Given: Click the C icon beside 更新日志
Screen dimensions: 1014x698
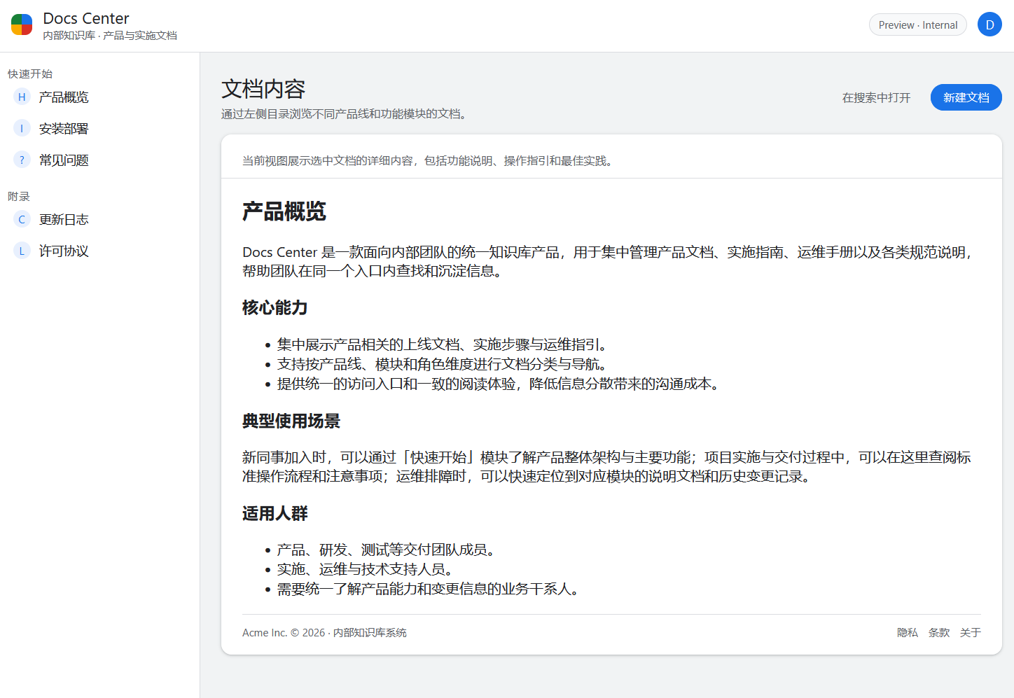Looking at the screenshot, I should point(22,220).
